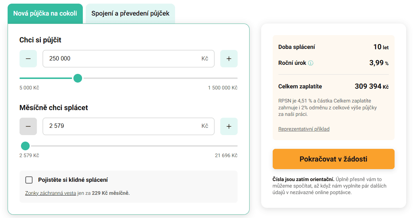The image size is (417, 218).
Task: Click plus icon for loan amount
Action: (x=229, y=59)
